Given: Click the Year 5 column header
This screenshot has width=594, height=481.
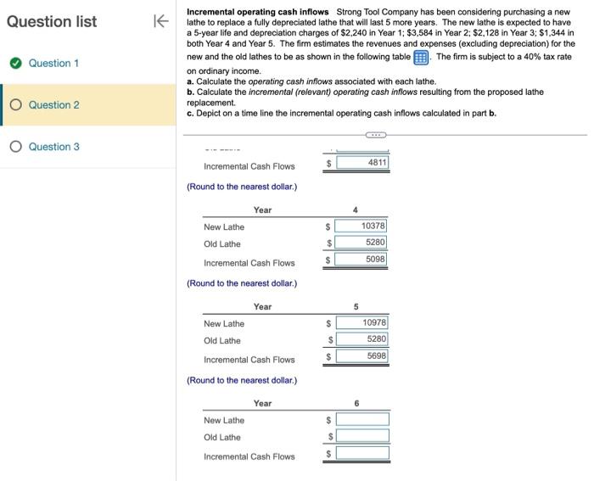Looking at the screenshot, I should (x=356, y=306).
